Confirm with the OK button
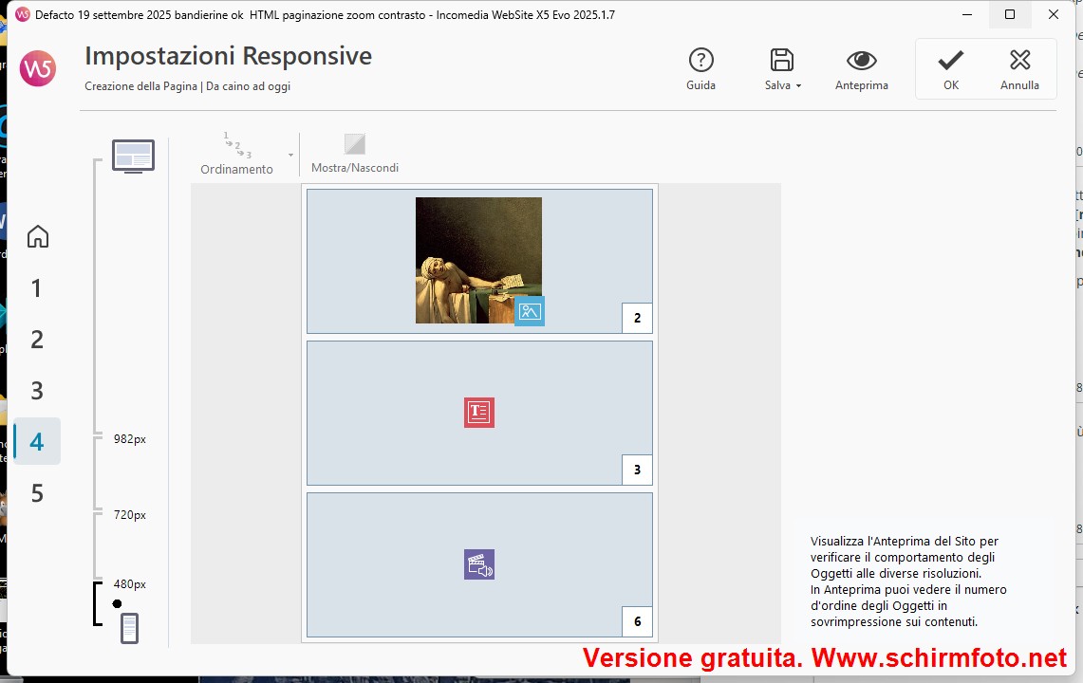The height and width of the screenshot is (683, 1083). pos(950,69)
